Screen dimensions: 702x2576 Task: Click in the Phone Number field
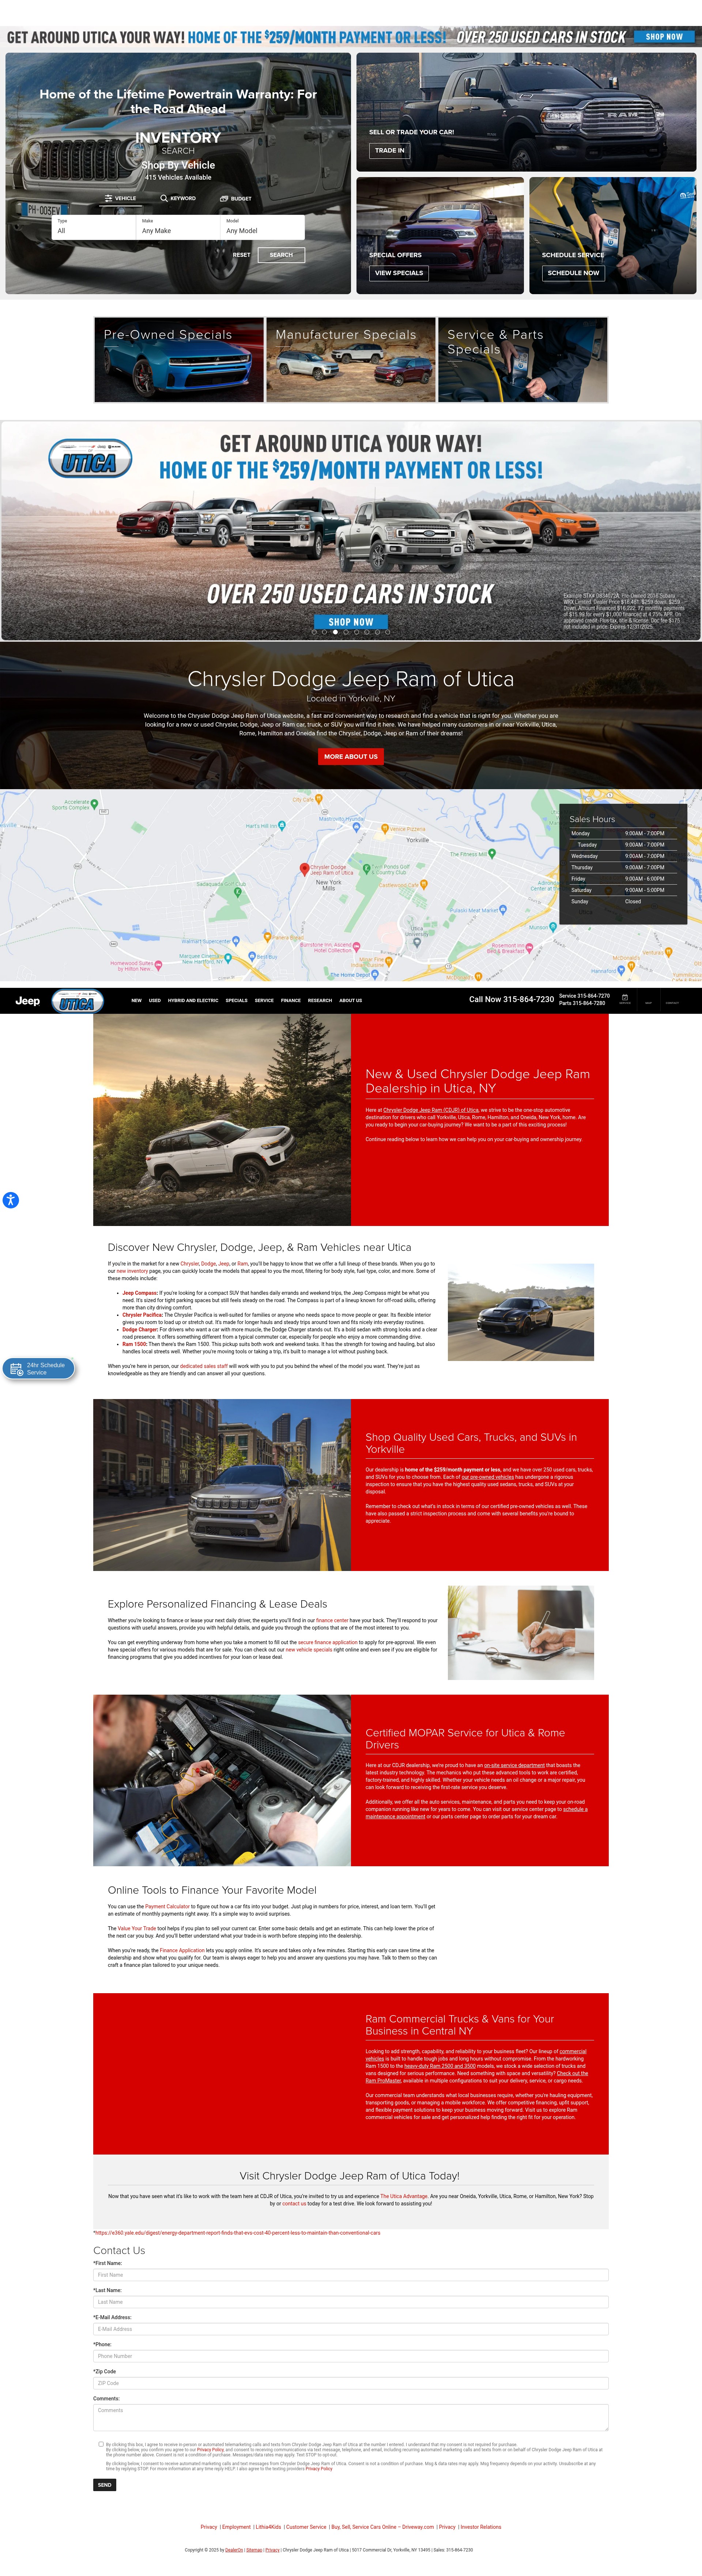coord(351,2356)
